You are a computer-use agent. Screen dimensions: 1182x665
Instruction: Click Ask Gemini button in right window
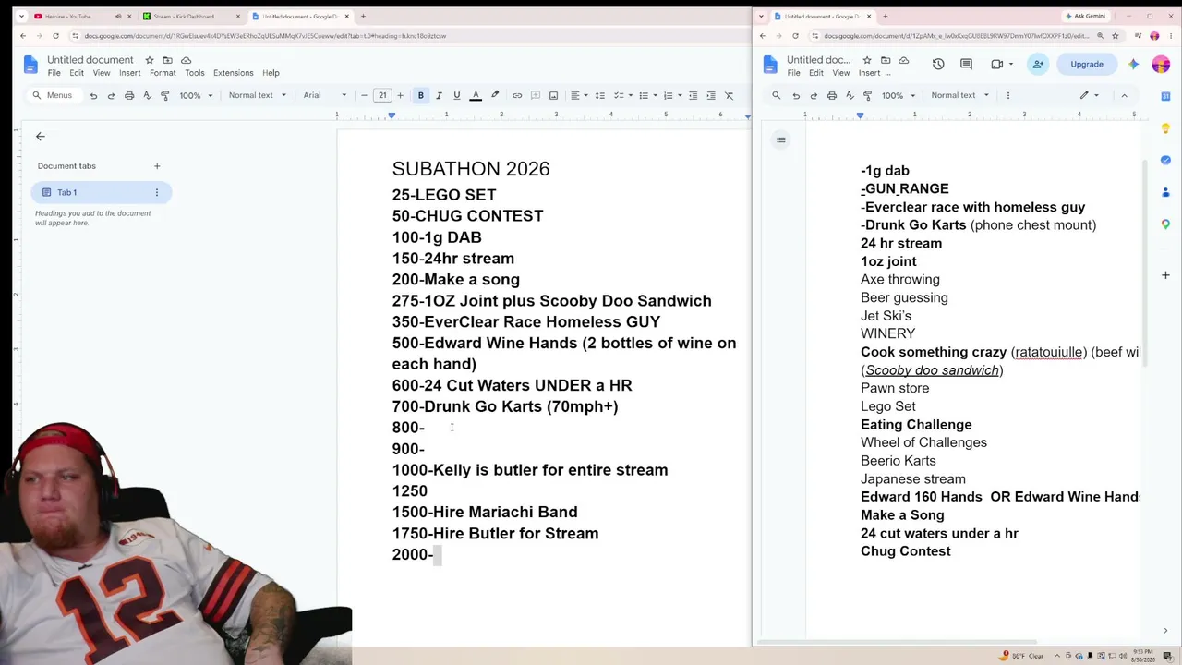tap(1085, 16)
